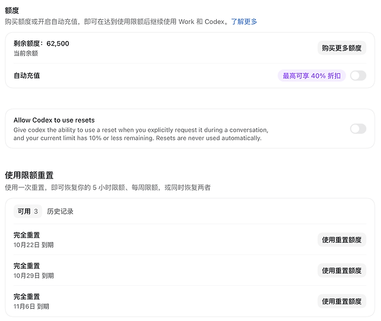Click the 自动充值 label

point(27,76)
